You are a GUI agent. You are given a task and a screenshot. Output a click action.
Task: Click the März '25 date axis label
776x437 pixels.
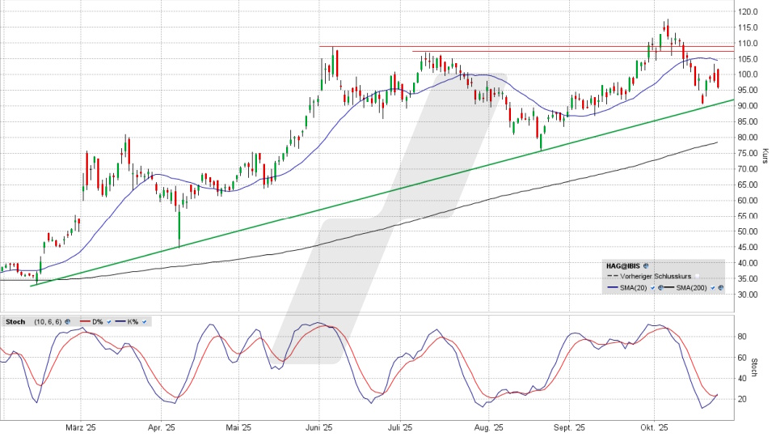81,428
